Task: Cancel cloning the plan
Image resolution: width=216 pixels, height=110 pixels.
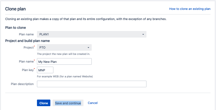Action: tap(93, 103)
